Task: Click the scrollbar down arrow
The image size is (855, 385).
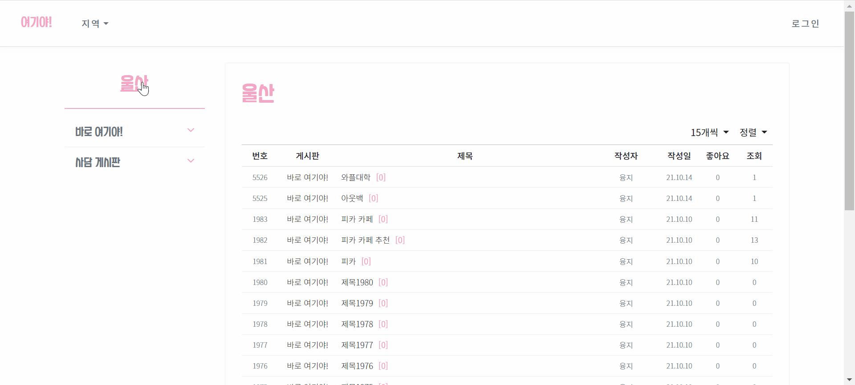Action: coord(849,380)
